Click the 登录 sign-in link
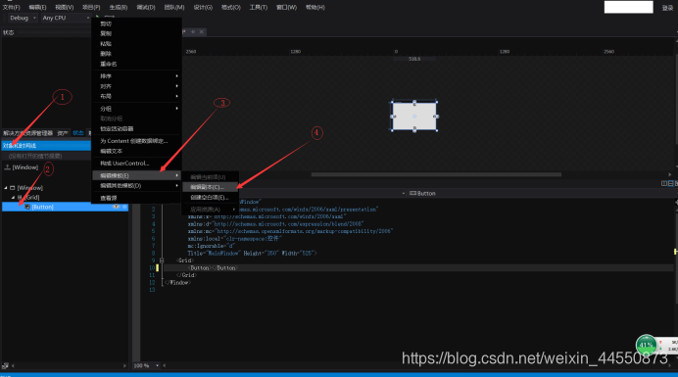The image size is (678, 377). pos(667,8)
